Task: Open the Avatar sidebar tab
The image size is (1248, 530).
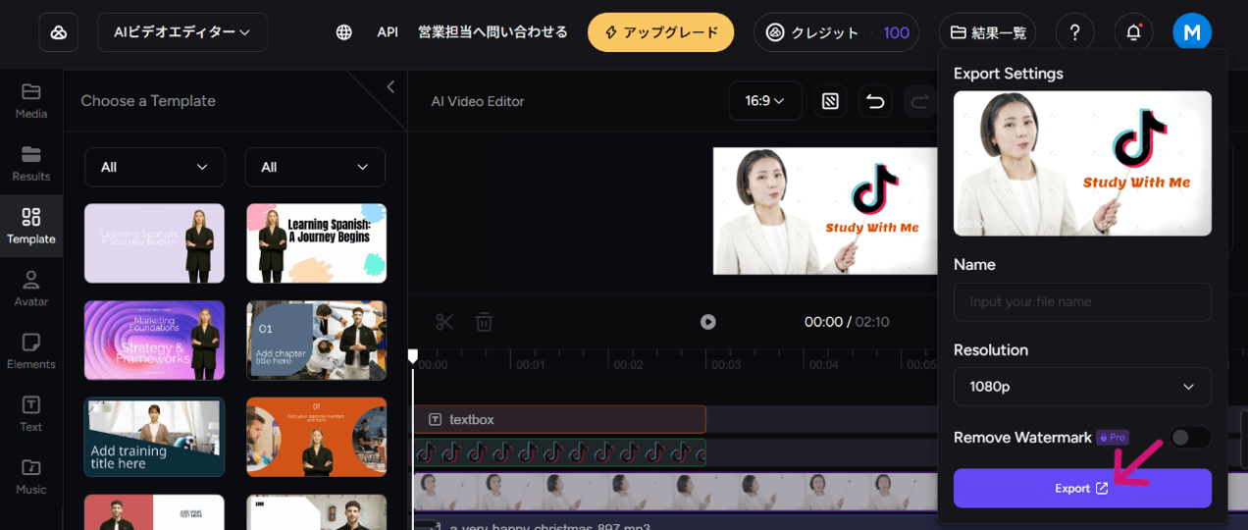Action: tap(31, 289)
